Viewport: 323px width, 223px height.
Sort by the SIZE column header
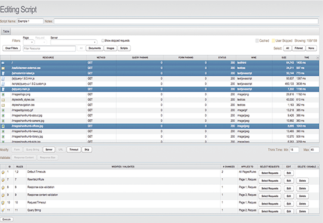284,58
